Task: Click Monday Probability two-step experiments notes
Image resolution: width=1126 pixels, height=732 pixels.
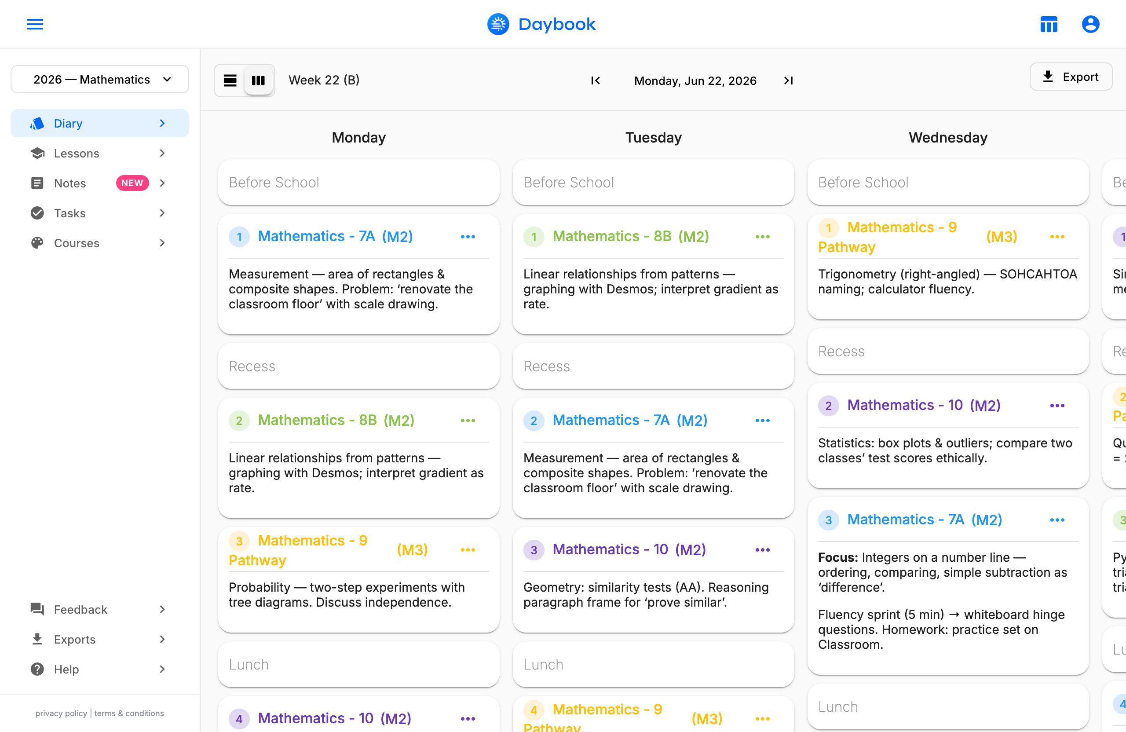Action: (347, 595)
